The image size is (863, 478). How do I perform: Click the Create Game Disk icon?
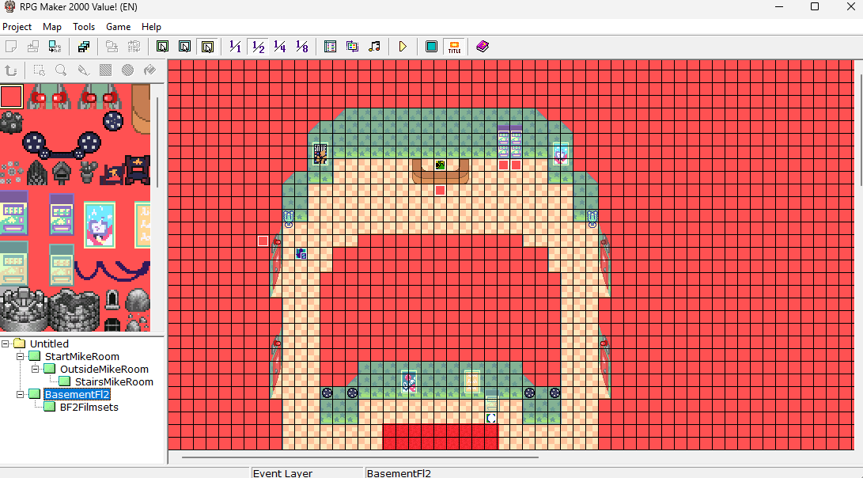tap(84, 47)
